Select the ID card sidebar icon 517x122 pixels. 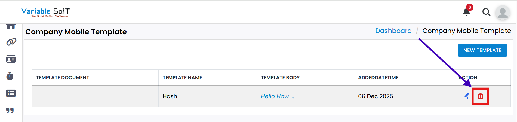coord(11,59)
